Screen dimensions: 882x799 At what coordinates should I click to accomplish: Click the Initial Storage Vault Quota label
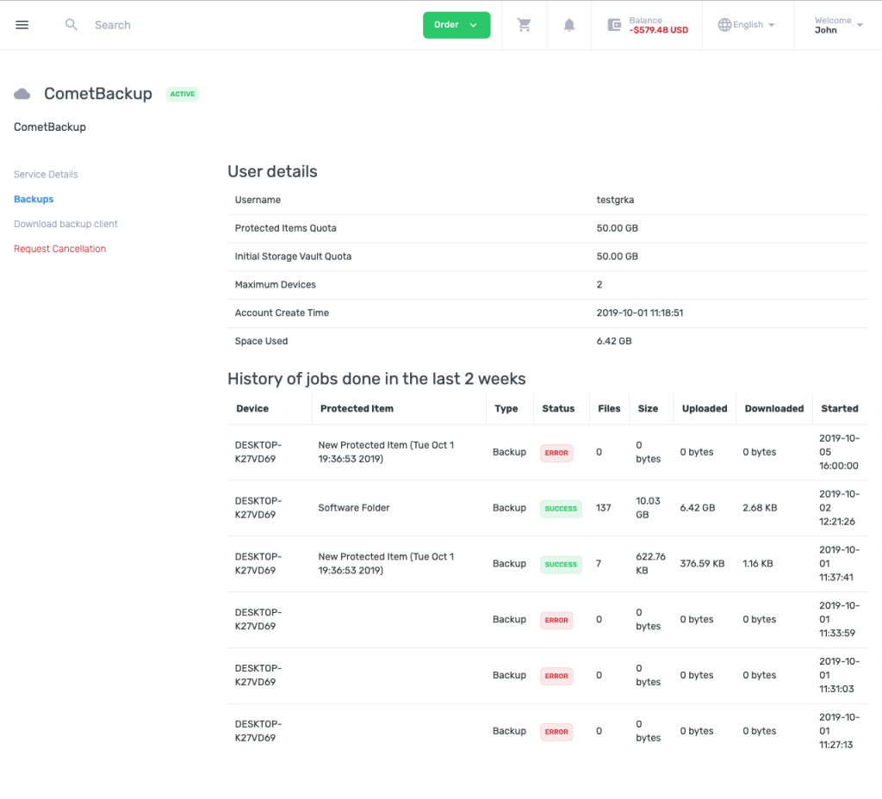tap(293, 257)
